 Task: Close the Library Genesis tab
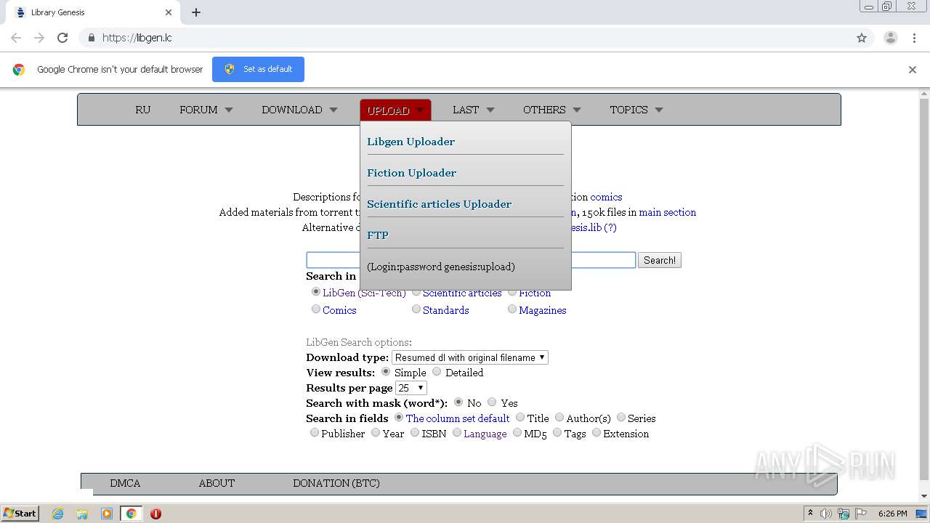tap(169, 12)
